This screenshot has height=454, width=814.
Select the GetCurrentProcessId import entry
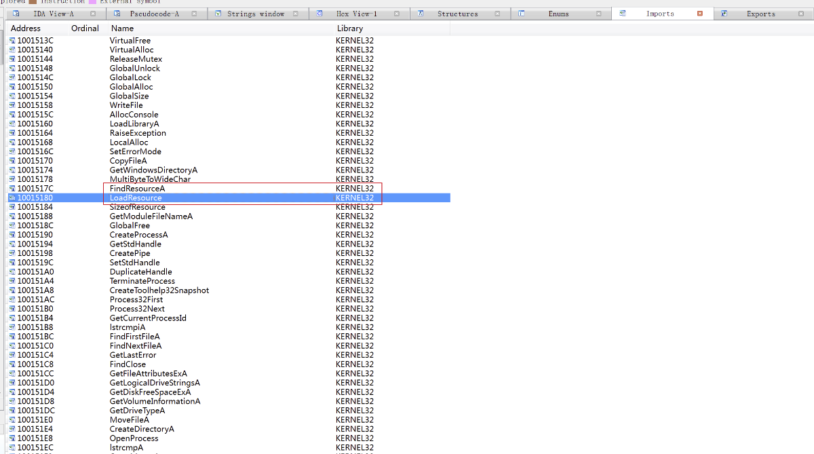point(148,318)
